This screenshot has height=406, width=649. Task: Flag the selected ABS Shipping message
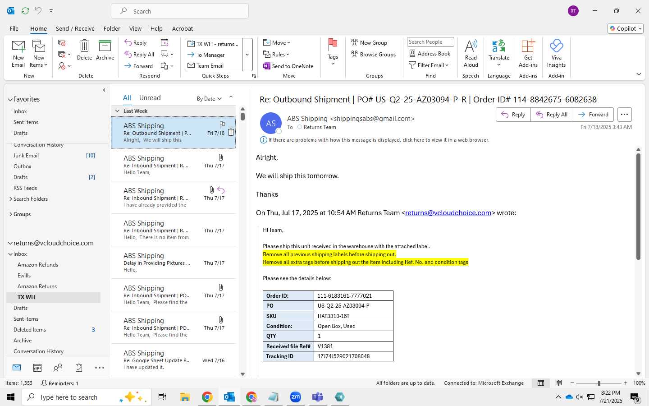[x=222, y=124]
